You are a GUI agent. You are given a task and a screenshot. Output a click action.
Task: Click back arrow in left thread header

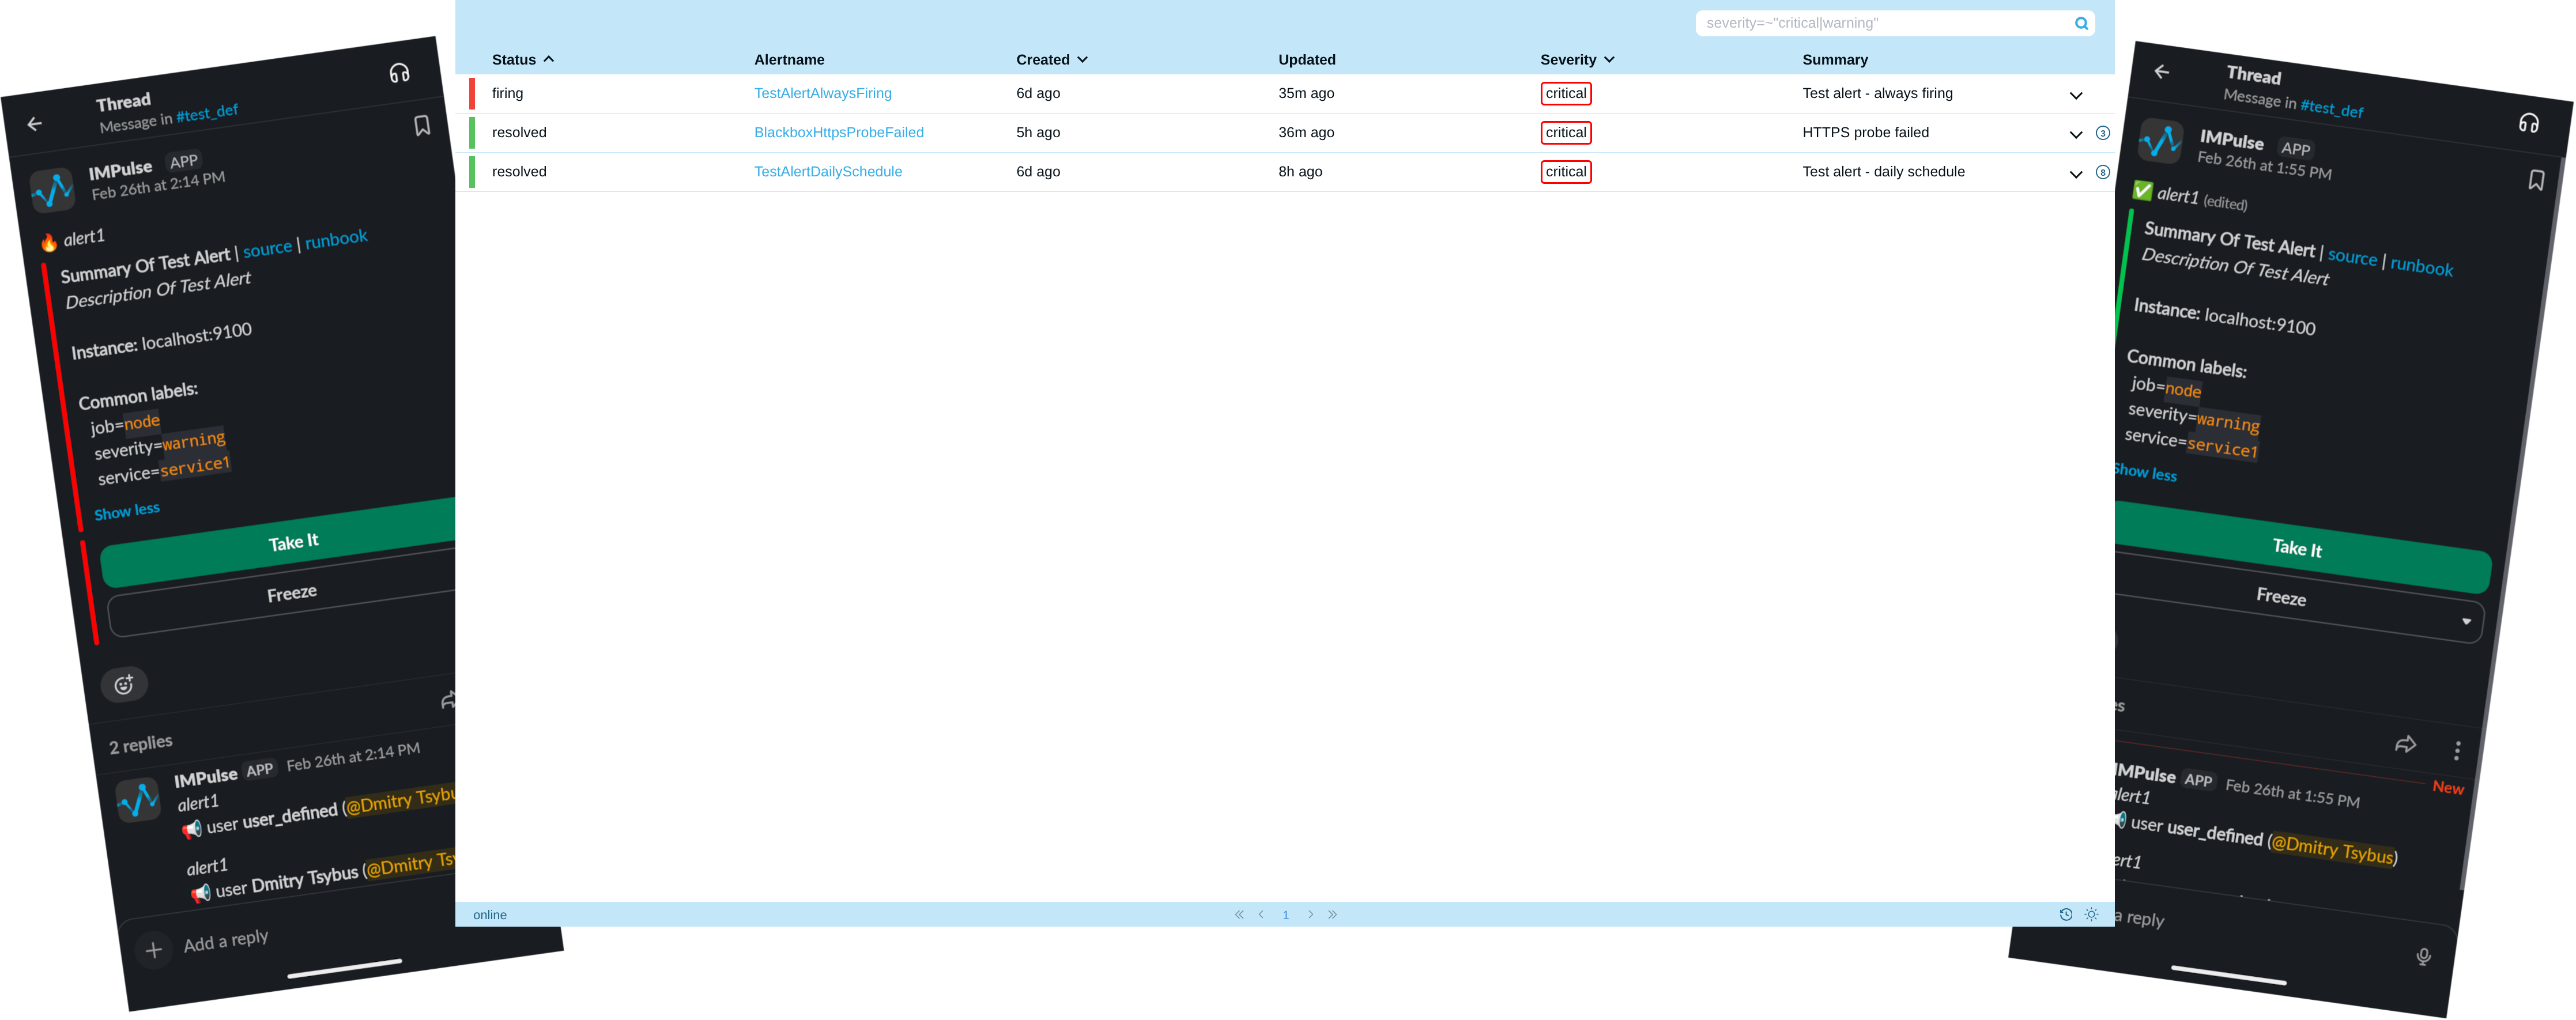click(35, 124)
